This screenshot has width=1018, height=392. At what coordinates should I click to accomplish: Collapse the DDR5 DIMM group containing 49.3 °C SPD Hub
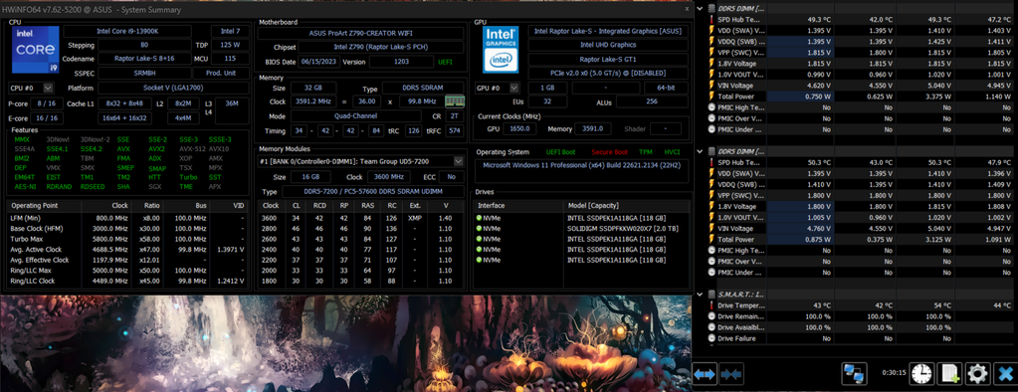point(700,8)
